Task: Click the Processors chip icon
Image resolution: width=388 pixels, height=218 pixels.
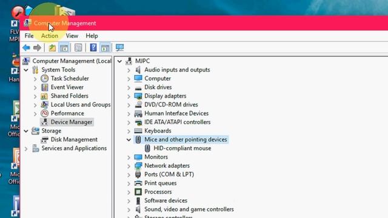Action: pyautogui.click(x=138, y=192)
